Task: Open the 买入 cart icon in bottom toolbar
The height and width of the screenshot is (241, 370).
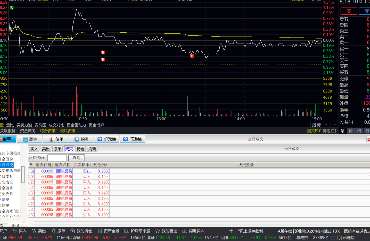Action: point(15,231)
